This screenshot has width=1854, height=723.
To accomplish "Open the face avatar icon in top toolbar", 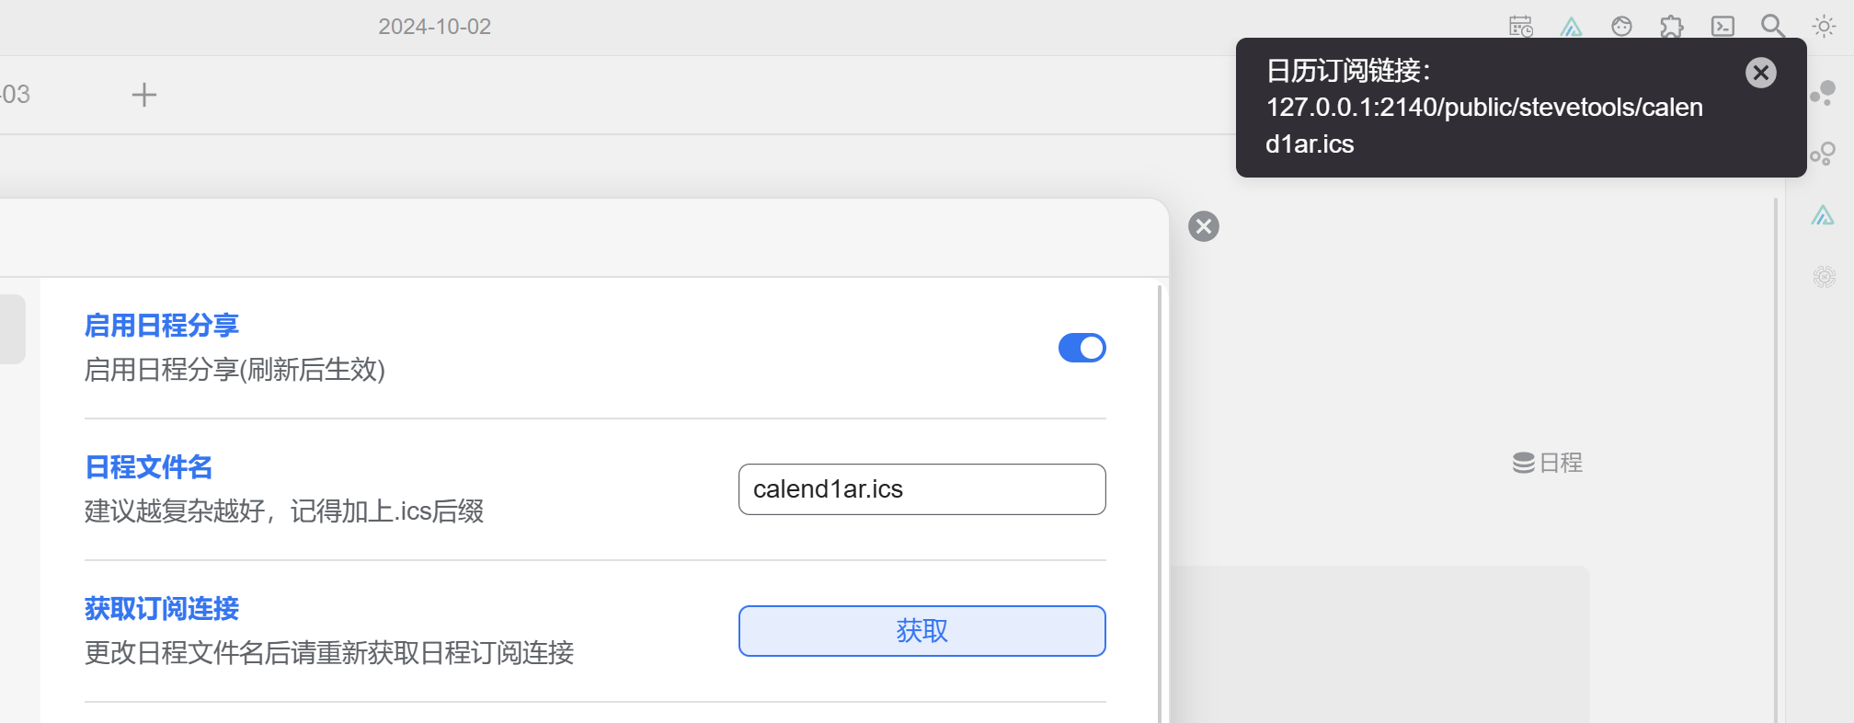I will (x=1622, y=27).
